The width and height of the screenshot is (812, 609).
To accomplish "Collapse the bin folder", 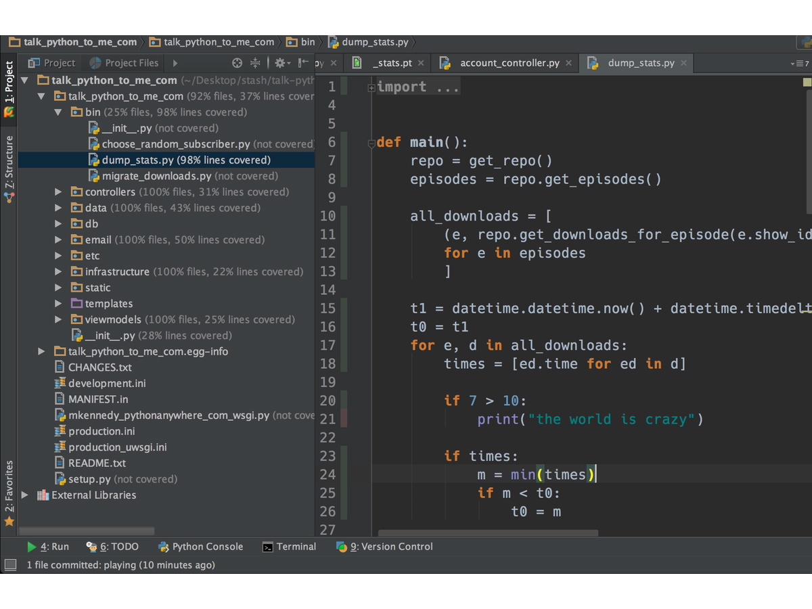I will [x=59, y=112].
